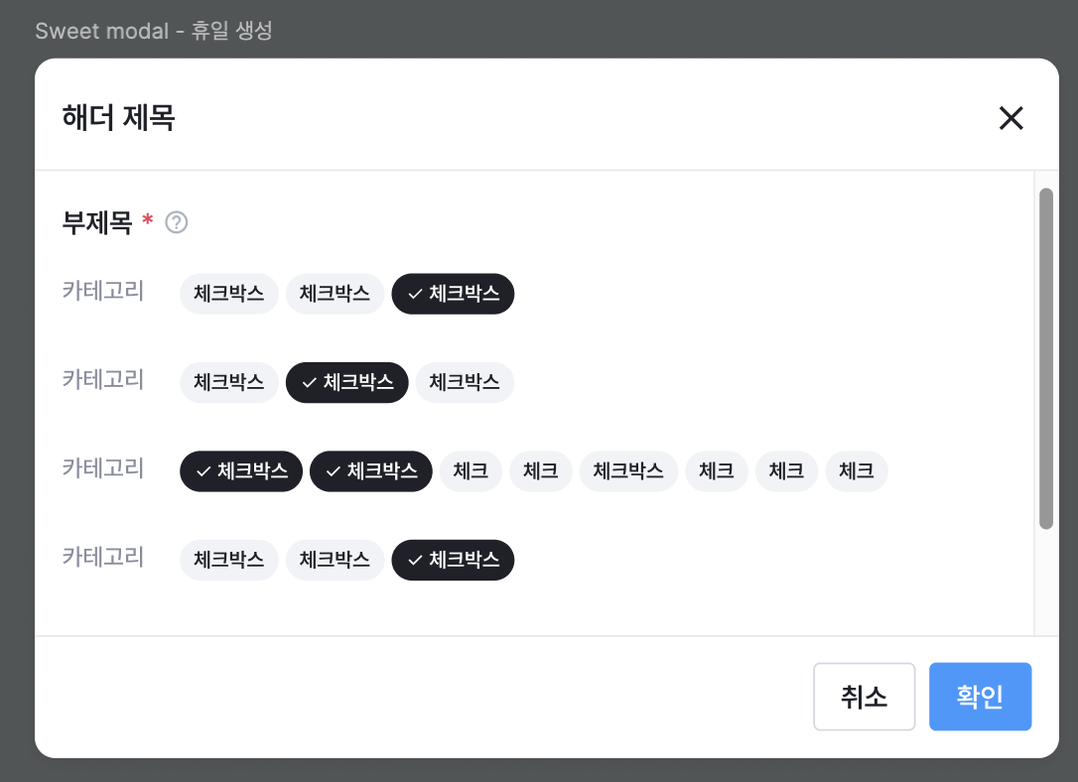Toggle off the selected 체크박스 in second row

pyautogui.click(x=346, y=382)
